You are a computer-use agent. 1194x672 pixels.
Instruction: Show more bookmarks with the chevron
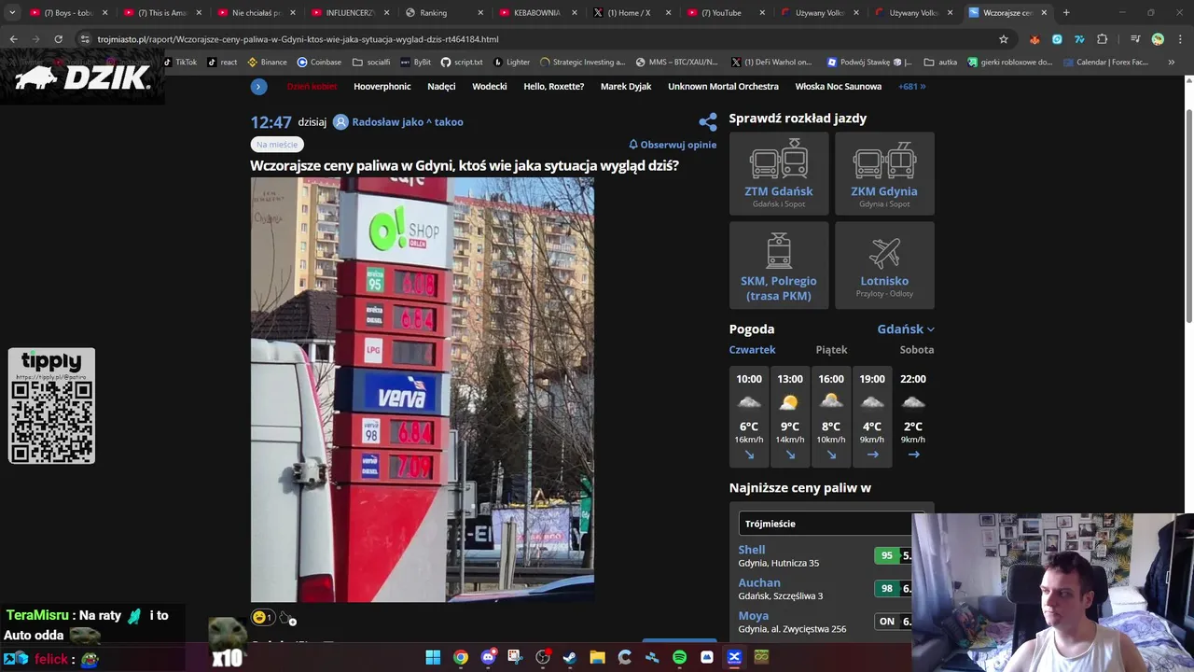coord(1171,63)
